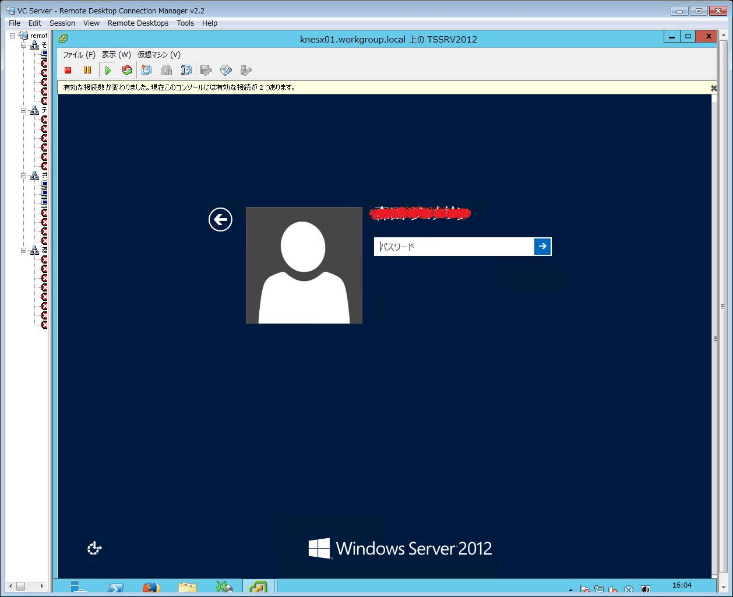Take a snapshot of the virtual machine
Viewport: 733px width, 597px height.
tap(146, 71)
